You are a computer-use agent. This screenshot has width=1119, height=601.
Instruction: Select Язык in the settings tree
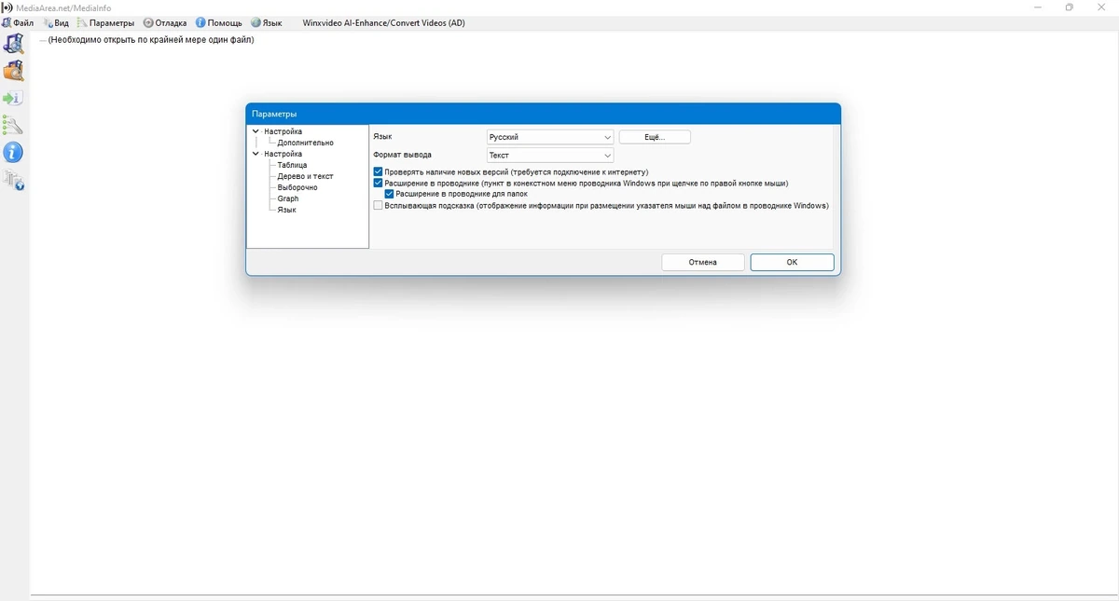point(286,210)
